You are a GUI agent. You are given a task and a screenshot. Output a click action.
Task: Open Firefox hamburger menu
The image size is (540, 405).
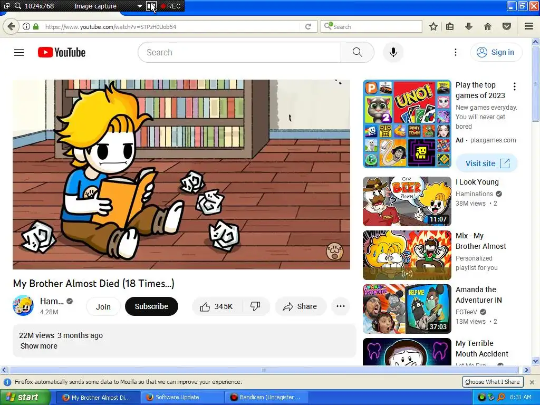(529, 26)
